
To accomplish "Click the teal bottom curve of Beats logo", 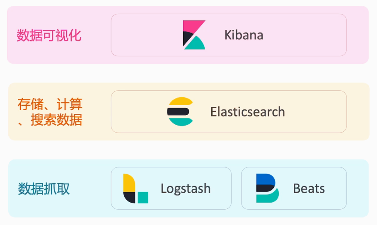I will (268, 197).
